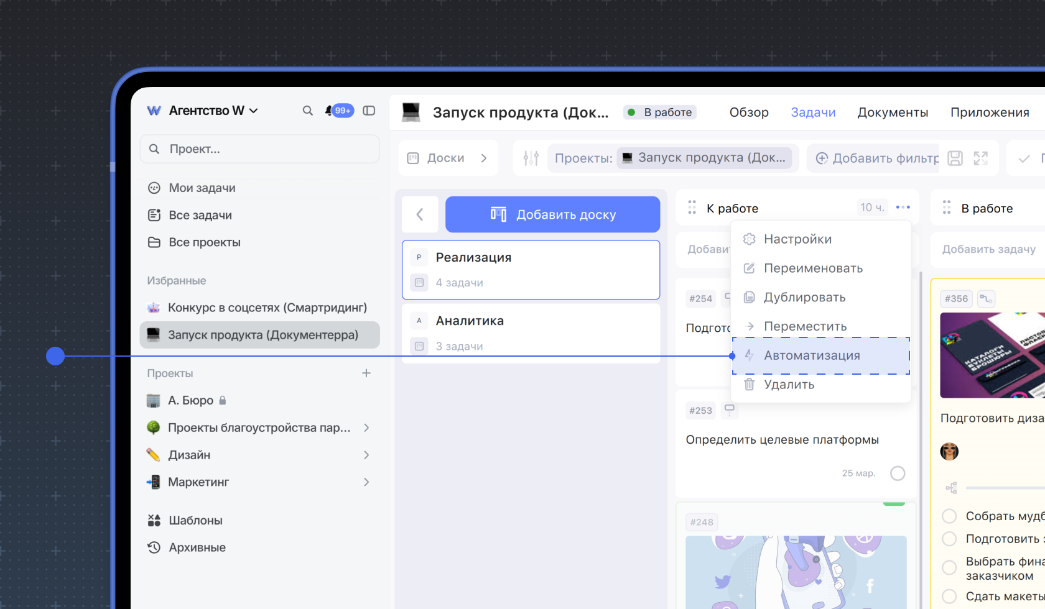Image resolution: width=1045 pixels, height=609 pixels.
Task: Mark task Определить целевые платформы as complete
Action: point(897,474)
